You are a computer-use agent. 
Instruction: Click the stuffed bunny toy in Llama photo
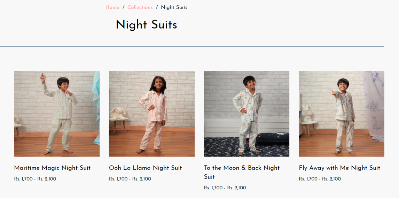tap(117, 114)
